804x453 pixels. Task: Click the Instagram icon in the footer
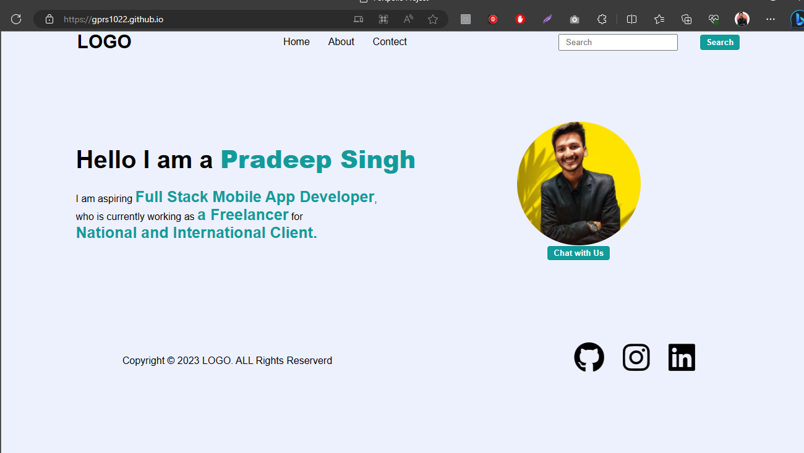636,357
